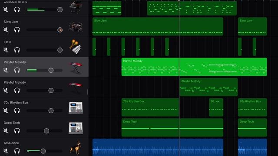Solo the 70s Rhythm Box track

(x=17, y=110)
